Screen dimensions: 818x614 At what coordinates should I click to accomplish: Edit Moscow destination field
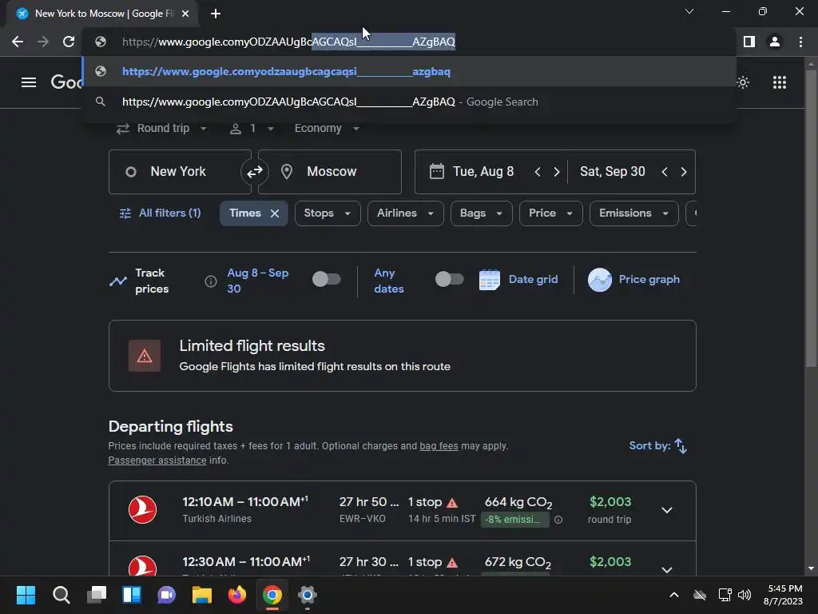click(330, 172)
